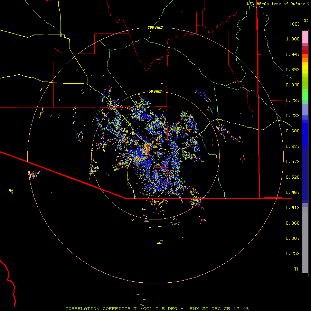Click the KEMX radar site identifier
This screenshot has width=311, height=311.
[193, 309]
